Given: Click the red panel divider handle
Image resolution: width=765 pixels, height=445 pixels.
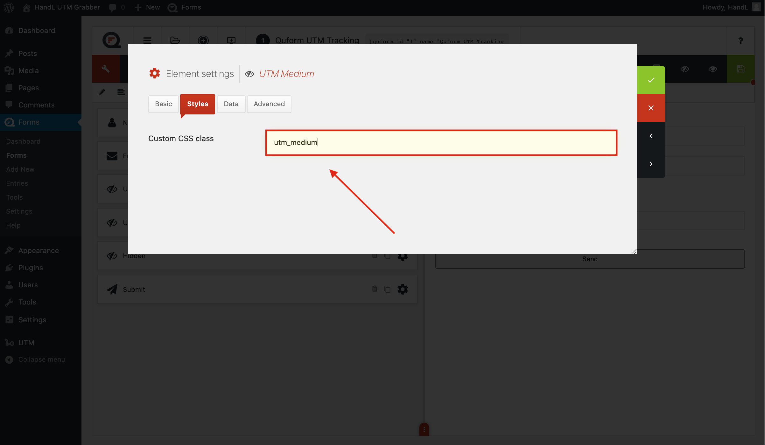Looking at the screenshot, I should coord(424,429).
